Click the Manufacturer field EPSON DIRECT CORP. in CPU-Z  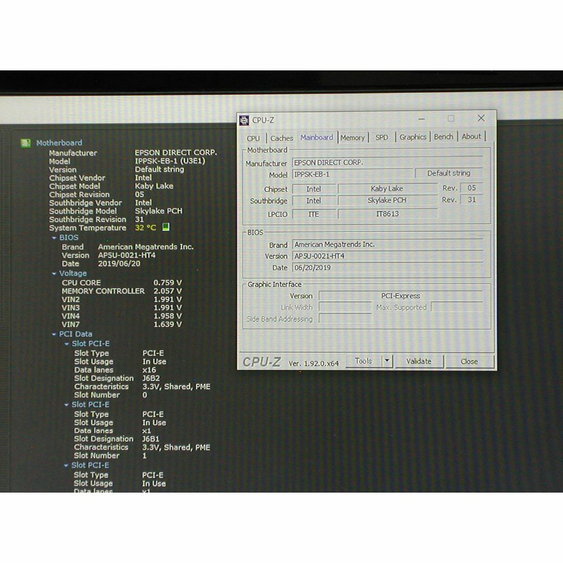(x=387, y=163)
